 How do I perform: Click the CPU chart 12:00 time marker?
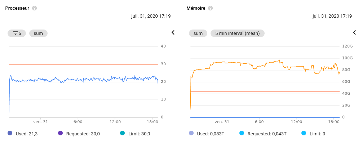(x=115, y=122)
